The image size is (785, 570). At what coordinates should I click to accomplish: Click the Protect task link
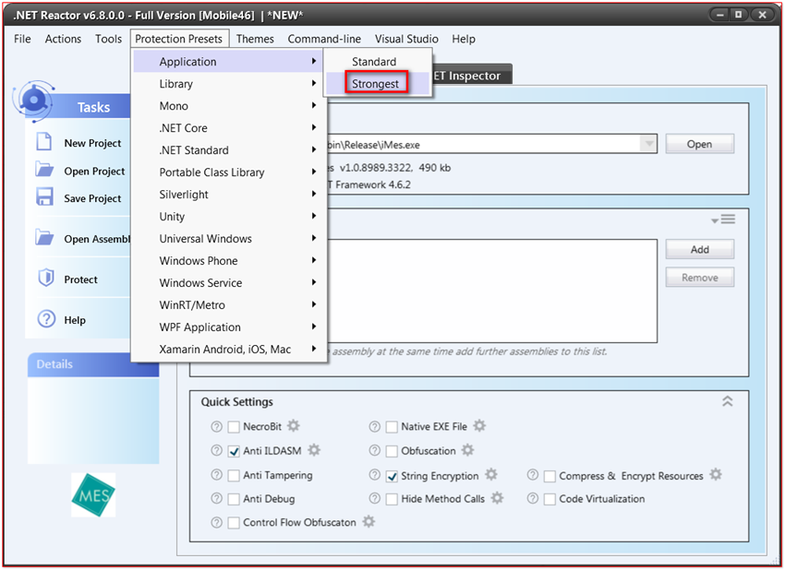[80, 279]
